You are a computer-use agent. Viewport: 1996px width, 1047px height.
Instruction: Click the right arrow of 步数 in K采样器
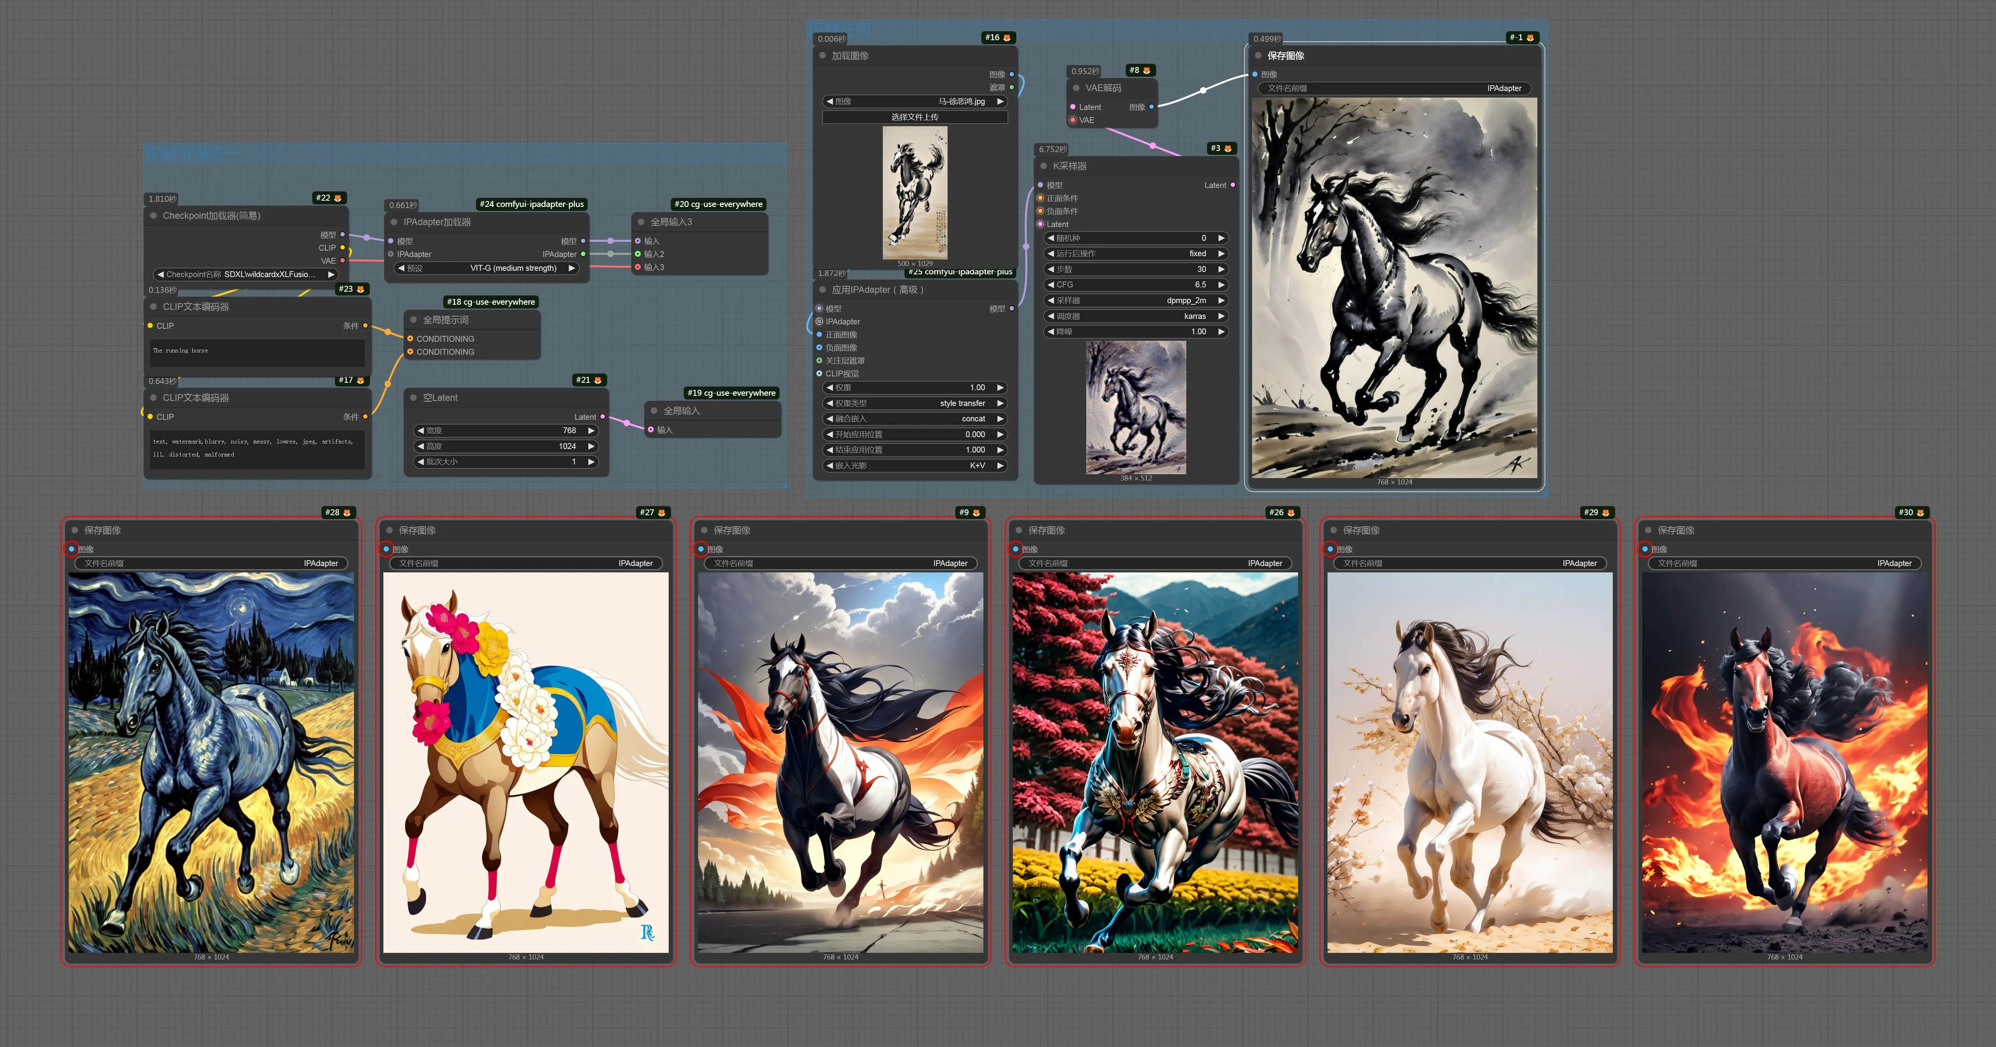[x=1221, y=270]
